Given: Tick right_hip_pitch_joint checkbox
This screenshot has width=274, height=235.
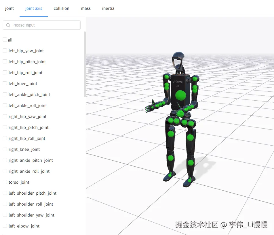Looking at the screenshot, I should [5, 127].
